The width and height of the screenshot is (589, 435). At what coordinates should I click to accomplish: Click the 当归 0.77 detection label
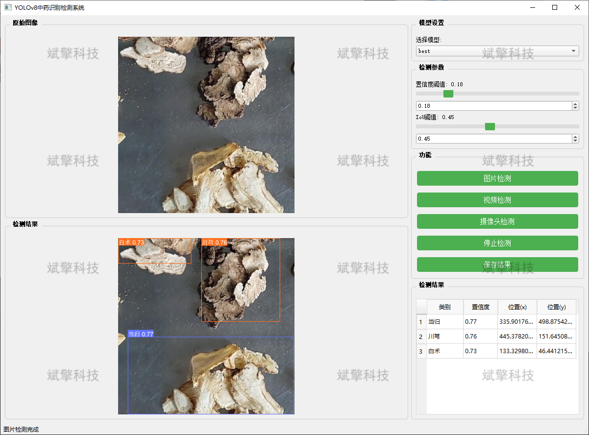(x=141, y=334)
